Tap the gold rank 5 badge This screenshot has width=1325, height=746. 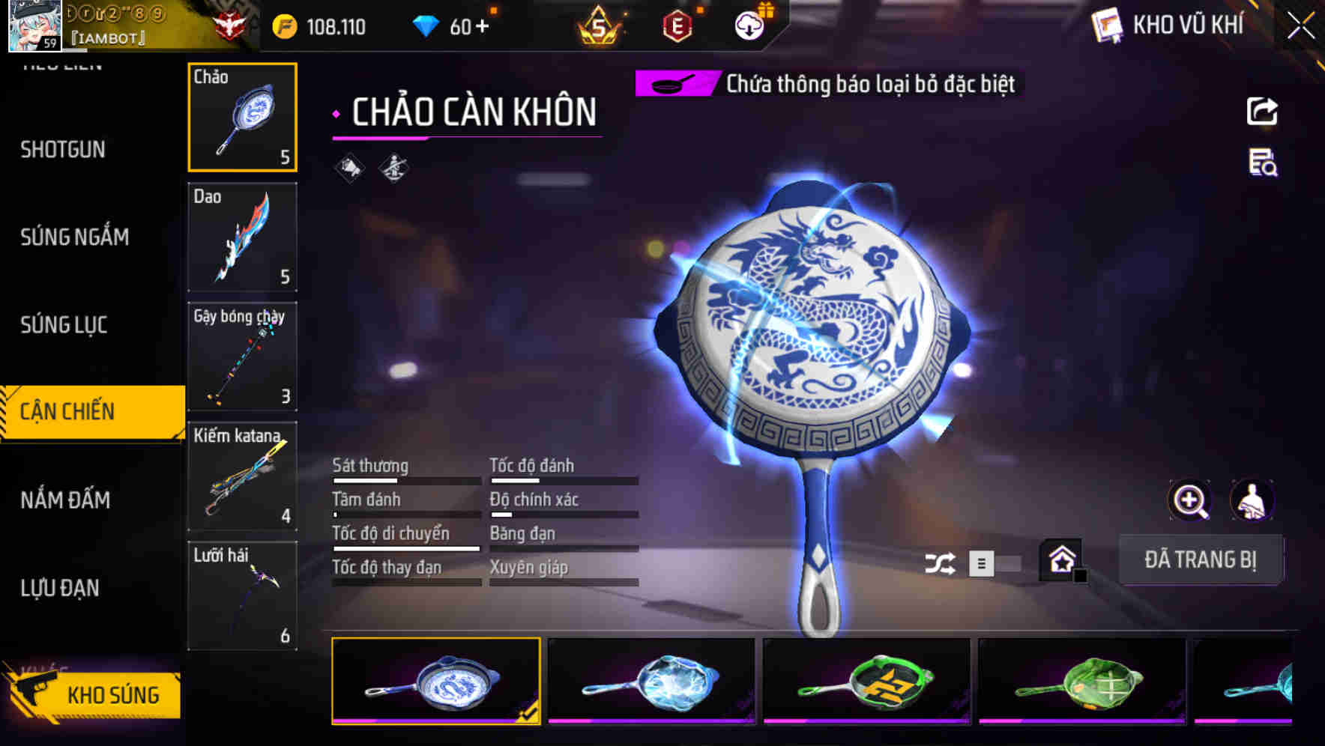click(x=599, y=26)
